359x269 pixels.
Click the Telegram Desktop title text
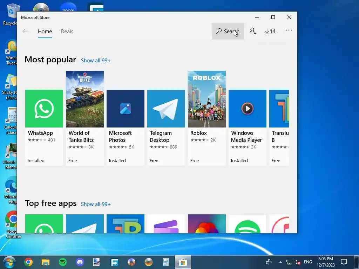click(161, 137)
